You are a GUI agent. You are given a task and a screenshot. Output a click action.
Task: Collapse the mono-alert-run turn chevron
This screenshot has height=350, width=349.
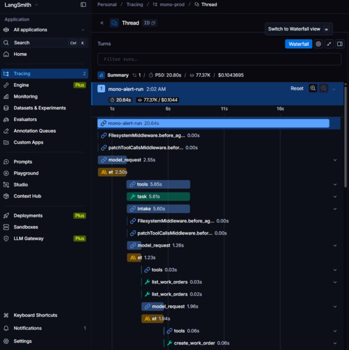[334, 89]
